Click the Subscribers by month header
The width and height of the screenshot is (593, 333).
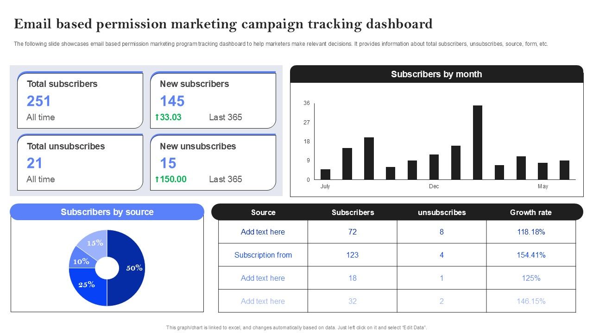436,74
